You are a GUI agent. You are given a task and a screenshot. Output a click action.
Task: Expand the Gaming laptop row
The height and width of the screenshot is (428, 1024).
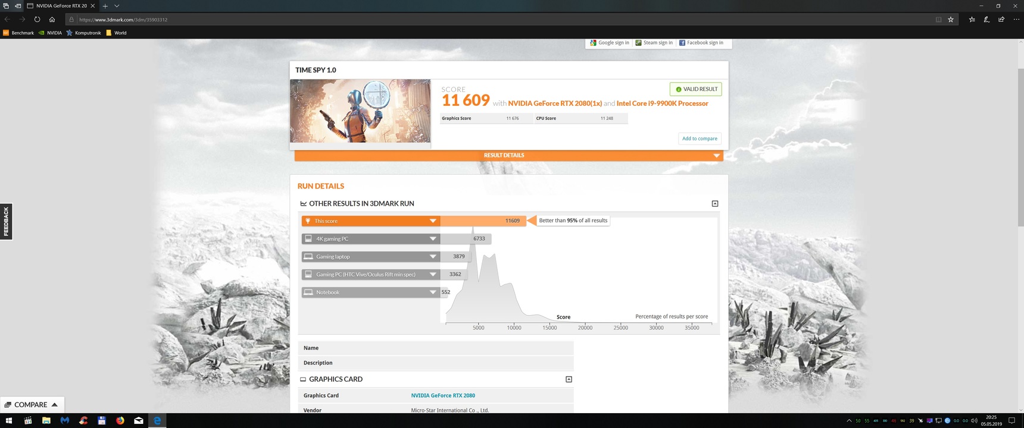coord(370,256)
